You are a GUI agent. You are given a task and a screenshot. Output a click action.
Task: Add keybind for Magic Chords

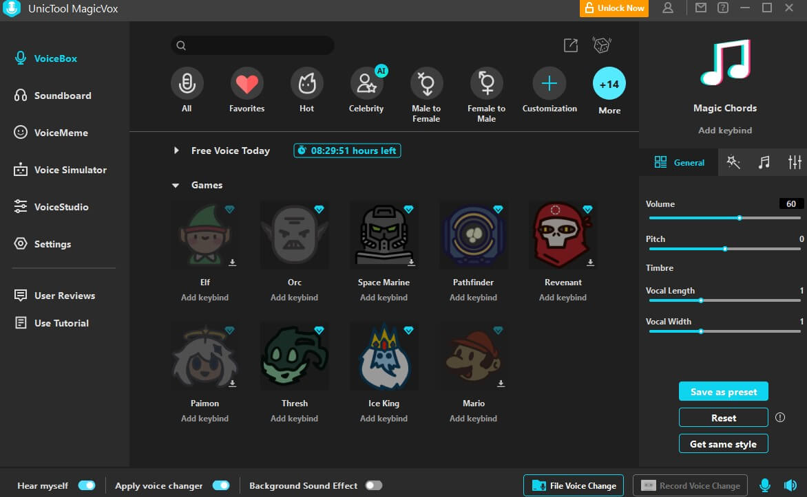click(x=724, y=131)
